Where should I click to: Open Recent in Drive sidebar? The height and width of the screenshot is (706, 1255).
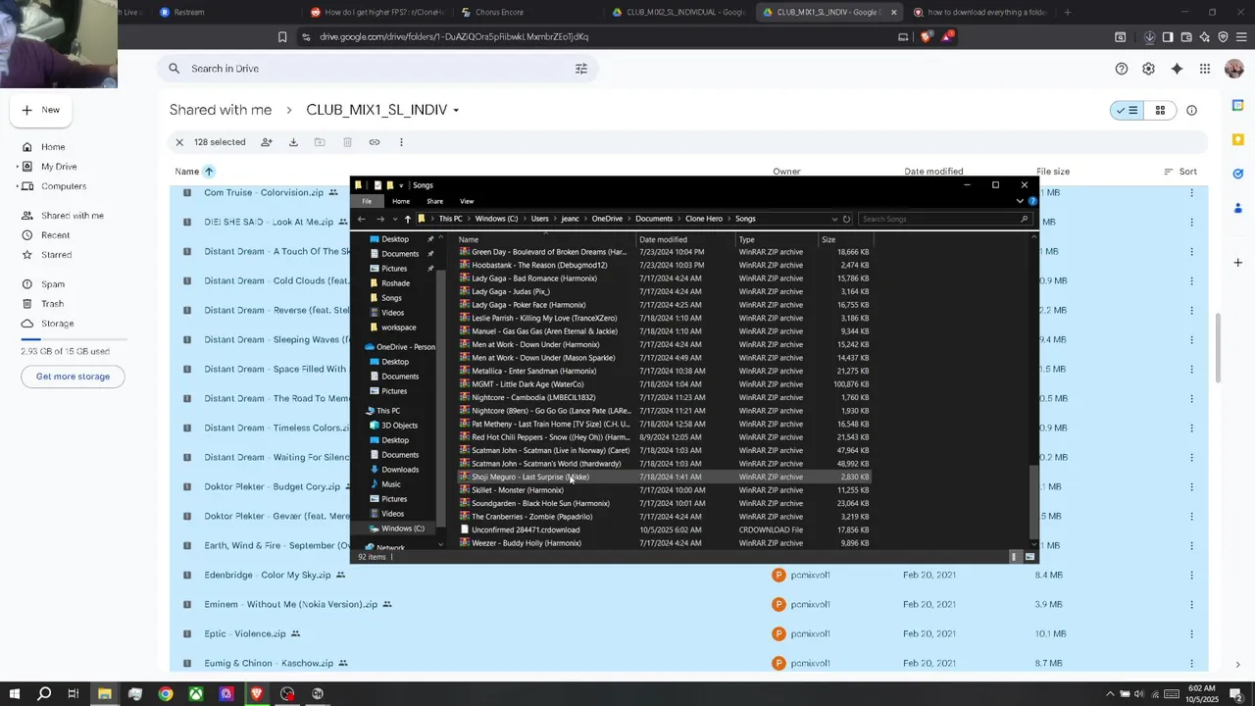click(x=55, y=235)
